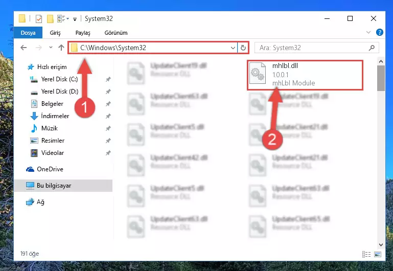
Task: Open the Customize Quick Access Toolbar dropdown
Action: 75,19
